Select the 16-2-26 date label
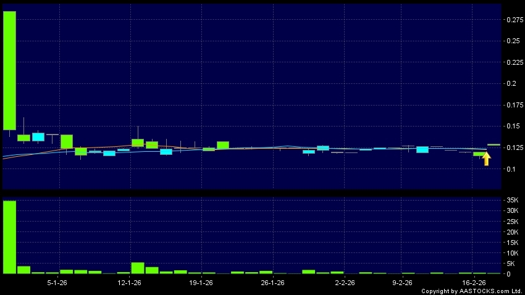Viewport: 525px width, 295px height. click(473, 283)
